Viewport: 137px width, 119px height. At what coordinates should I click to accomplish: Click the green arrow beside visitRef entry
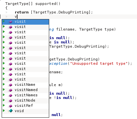(4, 105)
